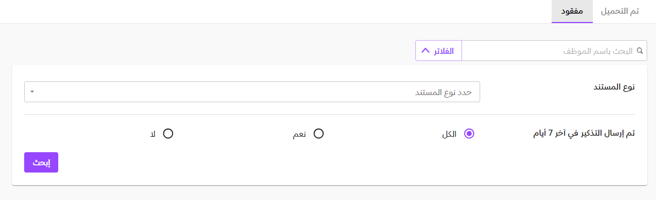
Task: Click the small caret on document type box
Action: coord(32,92)
